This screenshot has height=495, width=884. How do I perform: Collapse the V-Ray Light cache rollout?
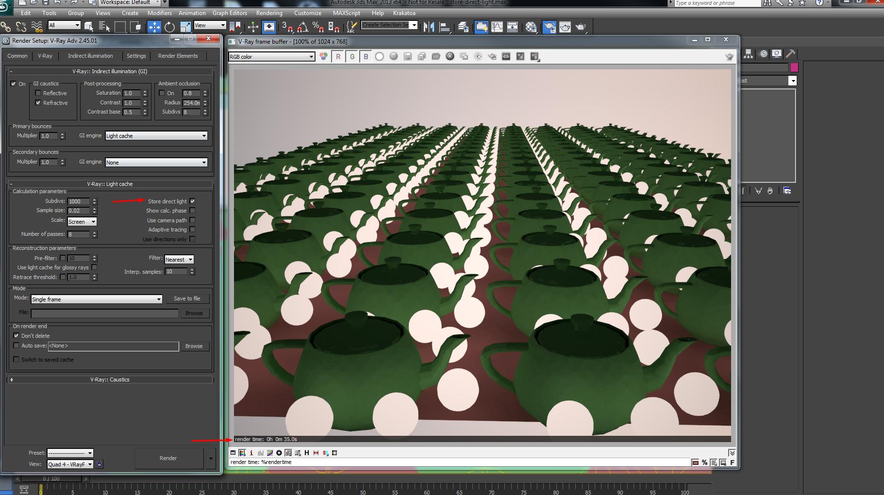[x=110, y=184]
